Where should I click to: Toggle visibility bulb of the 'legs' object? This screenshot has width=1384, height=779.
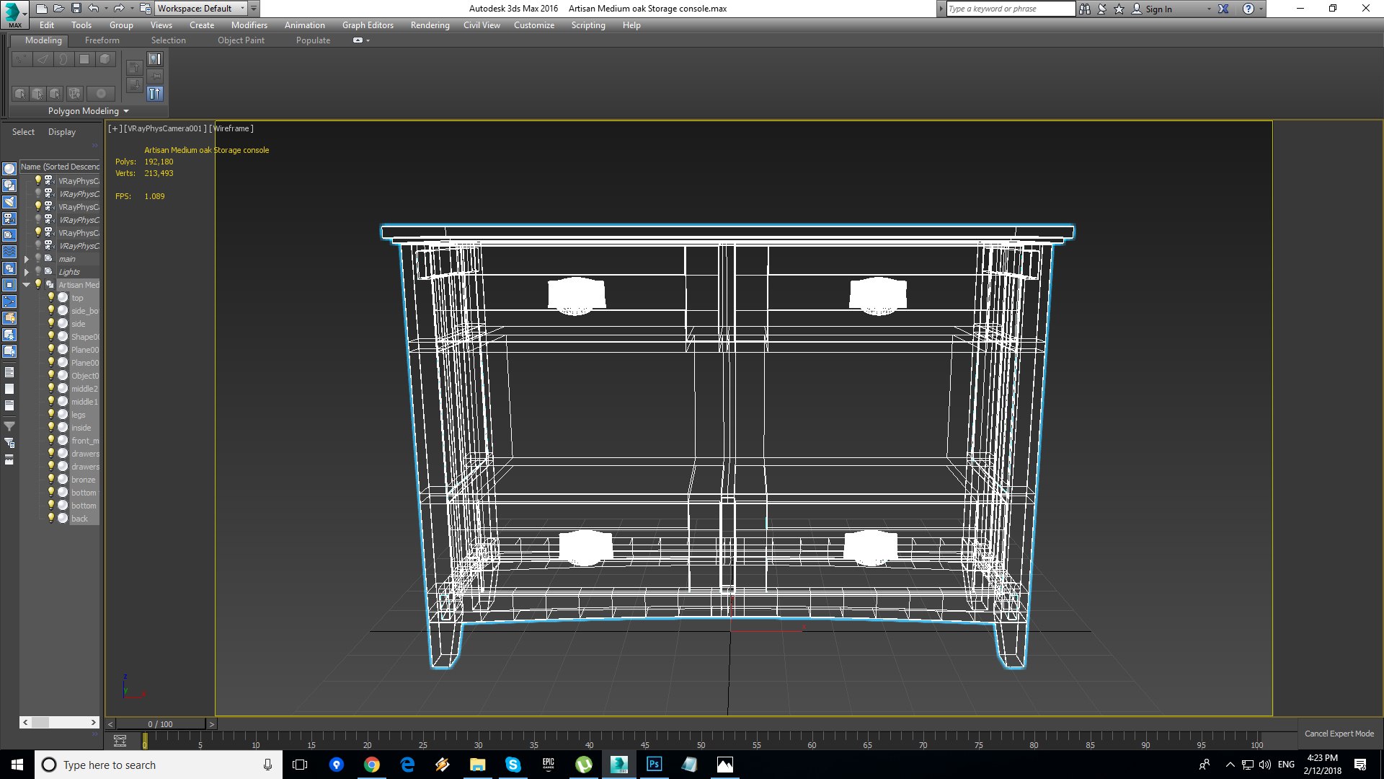pyautogui.click(x=51, y=414)
